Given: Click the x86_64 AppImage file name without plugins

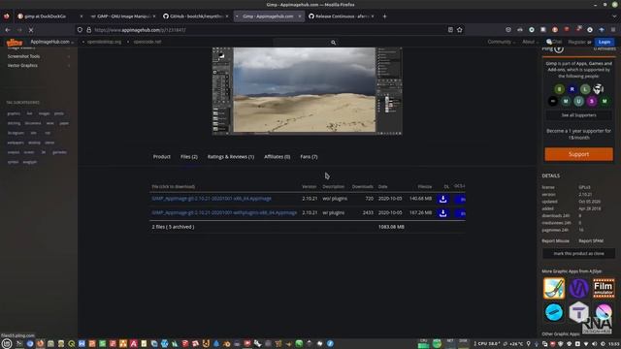Looking at the screenshot, I should 212,199.
